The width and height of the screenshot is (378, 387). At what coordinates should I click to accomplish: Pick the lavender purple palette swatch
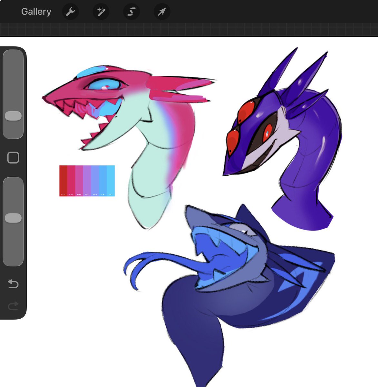point(87,181)
